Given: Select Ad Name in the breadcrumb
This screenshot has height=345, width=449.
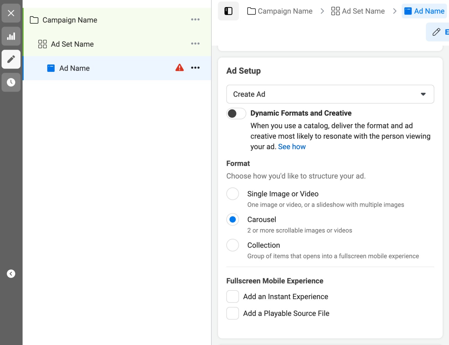Looking at the screenshot, I should point(429,11).
